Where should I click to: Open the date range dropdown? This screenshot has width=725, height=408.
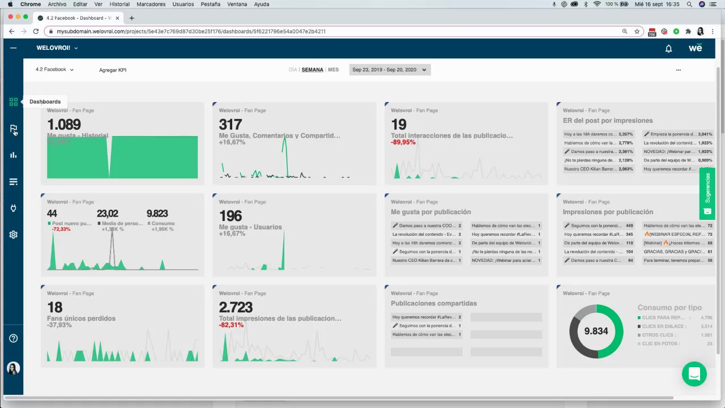tap(390, 70)
